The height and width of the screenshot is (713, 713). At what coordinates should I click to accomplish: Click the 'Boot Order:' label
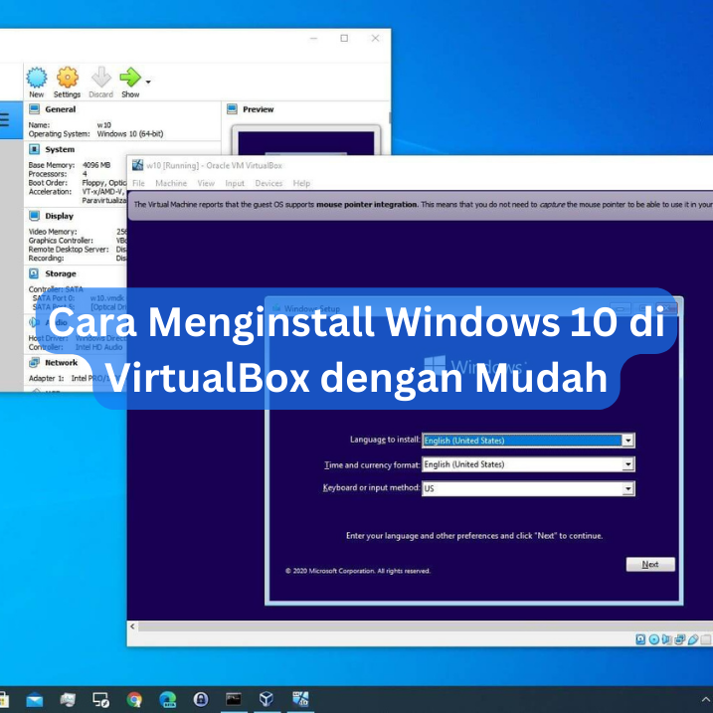48,182
